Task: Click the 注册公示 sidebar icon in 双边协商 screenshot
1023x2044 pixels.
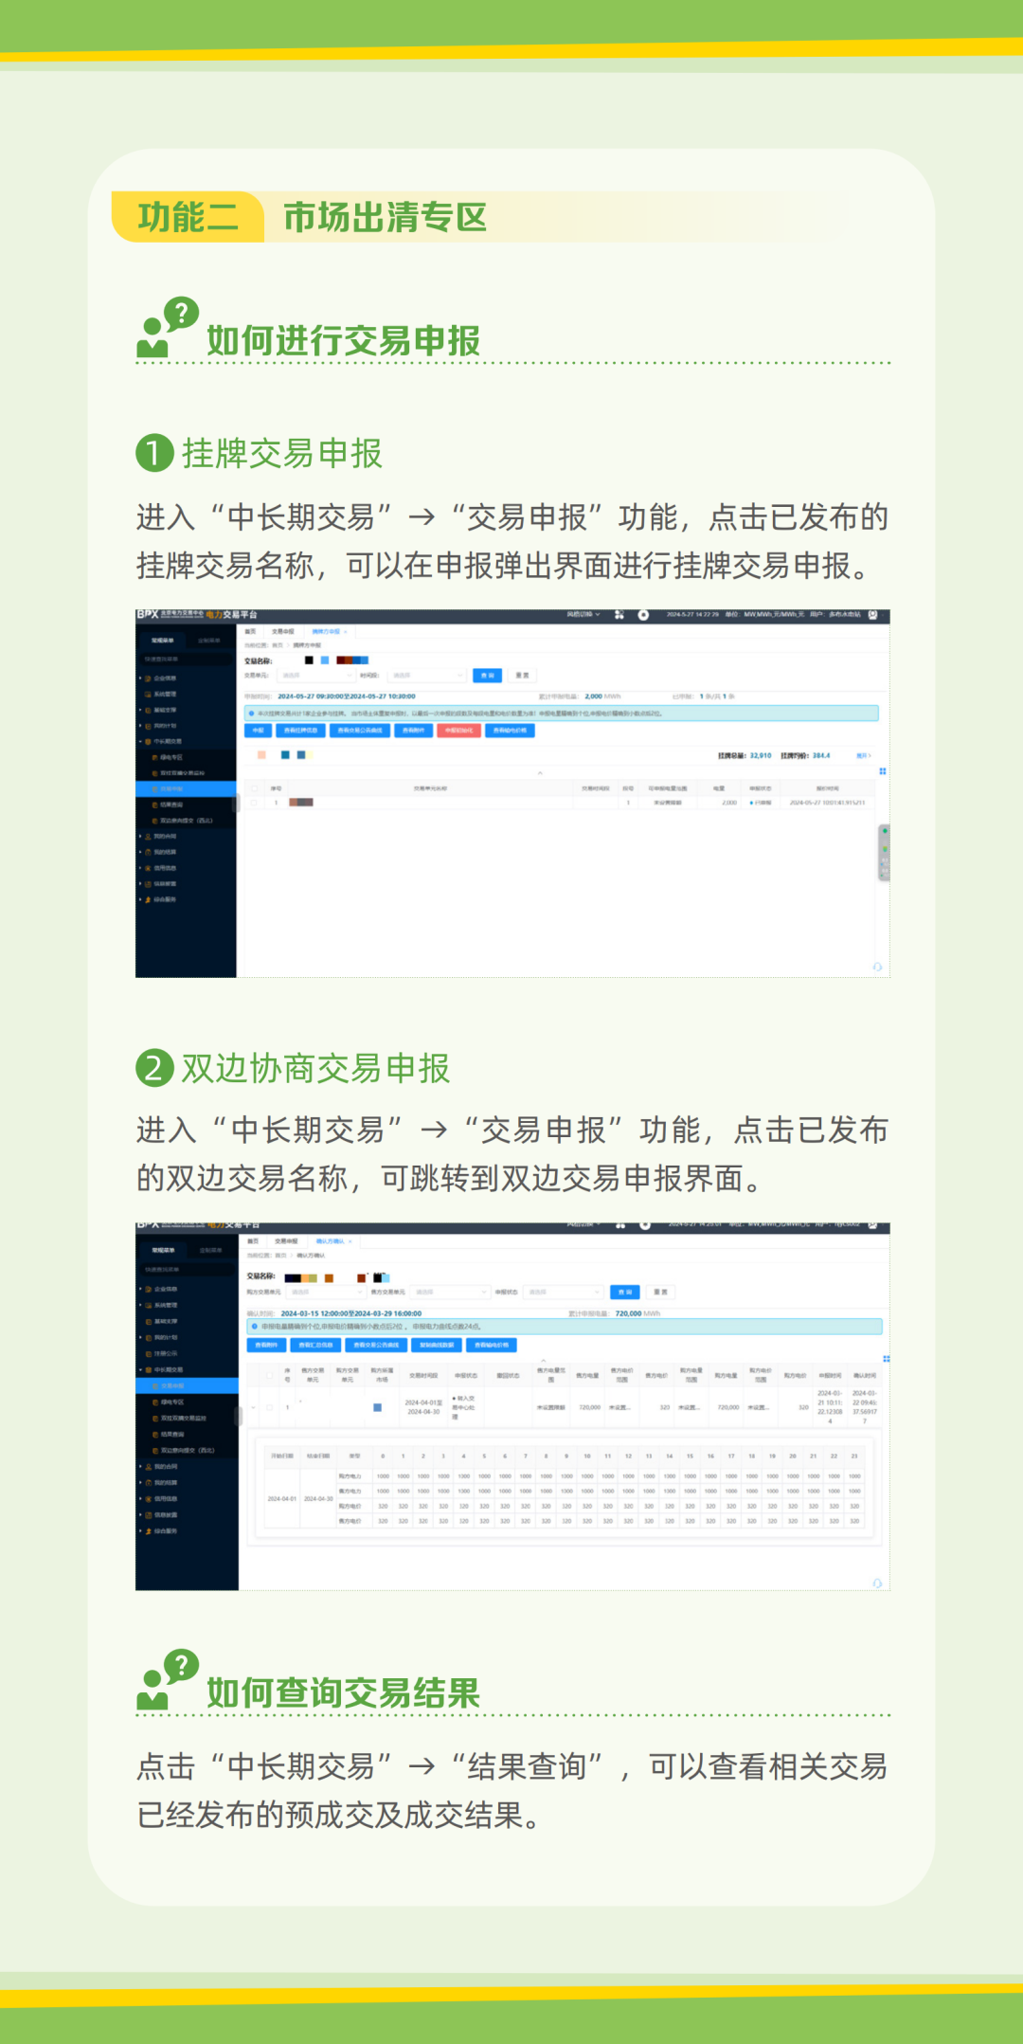Action: pos(149,1353)
